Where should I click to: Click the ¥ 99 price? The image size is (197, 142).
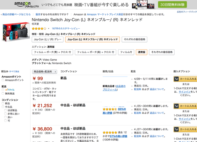[x=38, y=79]
